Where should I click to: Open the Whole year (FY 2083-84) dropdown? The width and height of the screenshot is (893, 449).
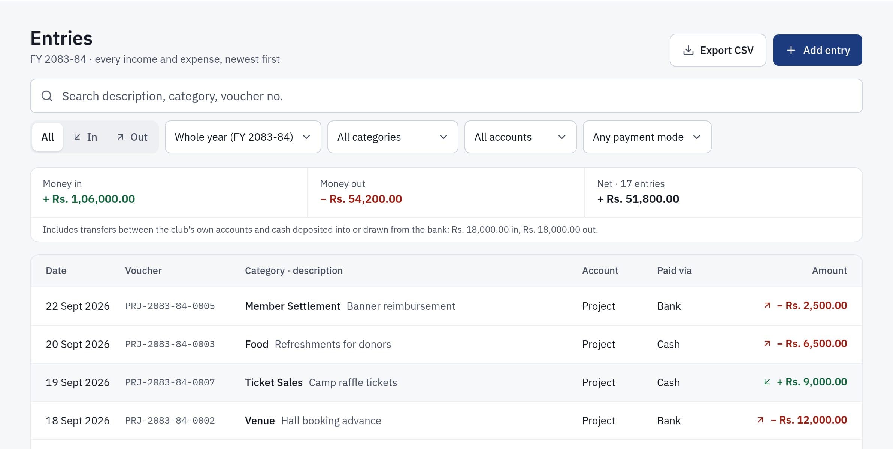pos(243,137)
